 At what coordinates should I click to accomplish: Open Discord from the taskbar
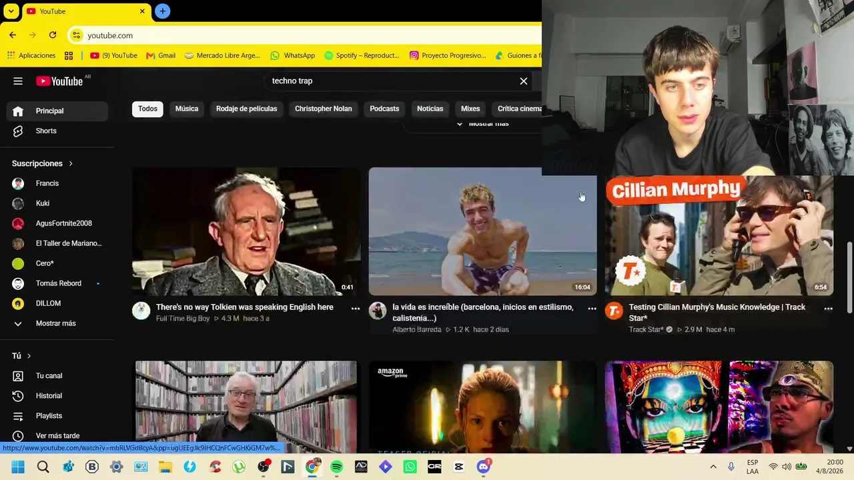coord(484,467)
